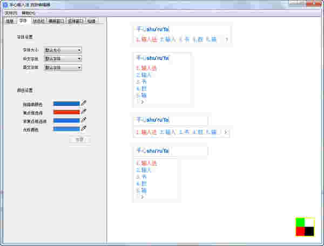Click the four-color grid icon in the bottom-right corner
Image resolution: width=324 pixels, height=246 pixels.
pos(305,227)
